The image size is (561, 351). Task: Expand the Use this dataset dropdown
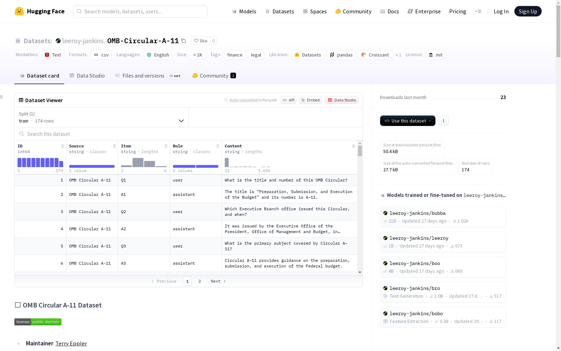(x=408, y=121)
